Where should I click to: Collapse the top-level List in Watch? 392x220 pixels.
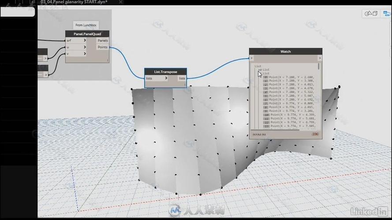(258, 66)
